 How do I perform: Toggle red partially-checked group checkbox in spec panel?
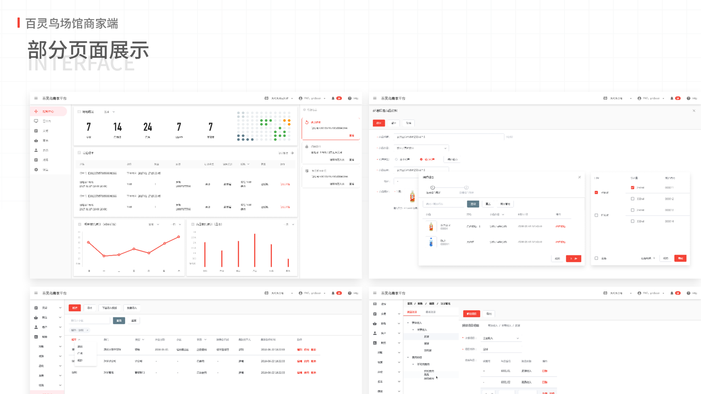596,193
